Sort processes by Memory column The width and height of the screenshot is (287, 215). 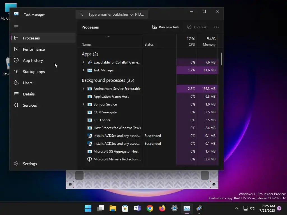pyautogui.click(x=207, y=41)
